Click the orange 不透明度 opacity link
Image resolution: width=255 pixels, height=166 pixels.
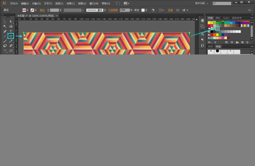(x=113, y=10)
